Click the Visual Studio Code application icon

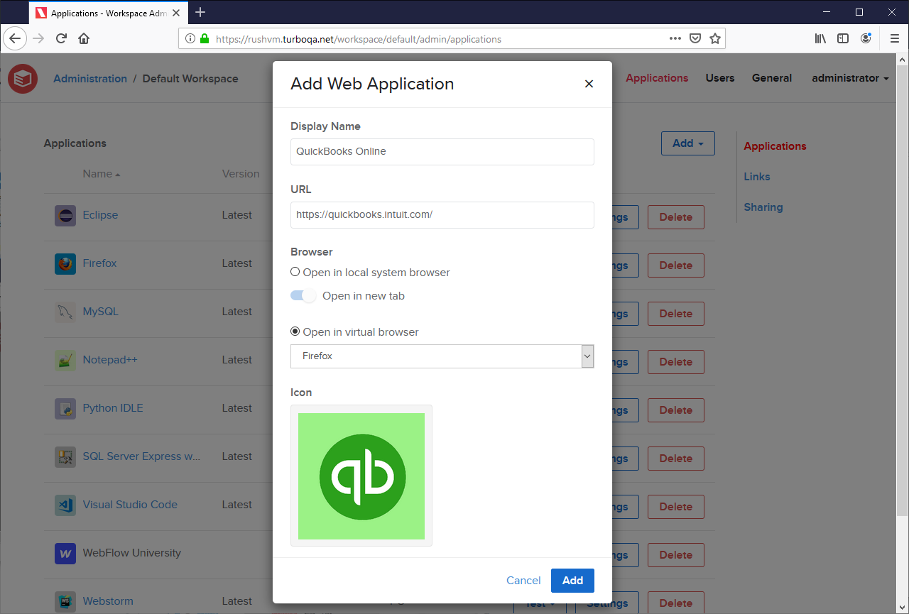pos(65,505)
